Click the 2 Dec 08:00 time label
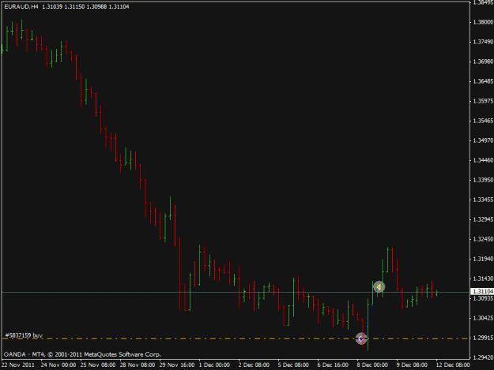This screenshot has height=370, width=494. [254, 365]
